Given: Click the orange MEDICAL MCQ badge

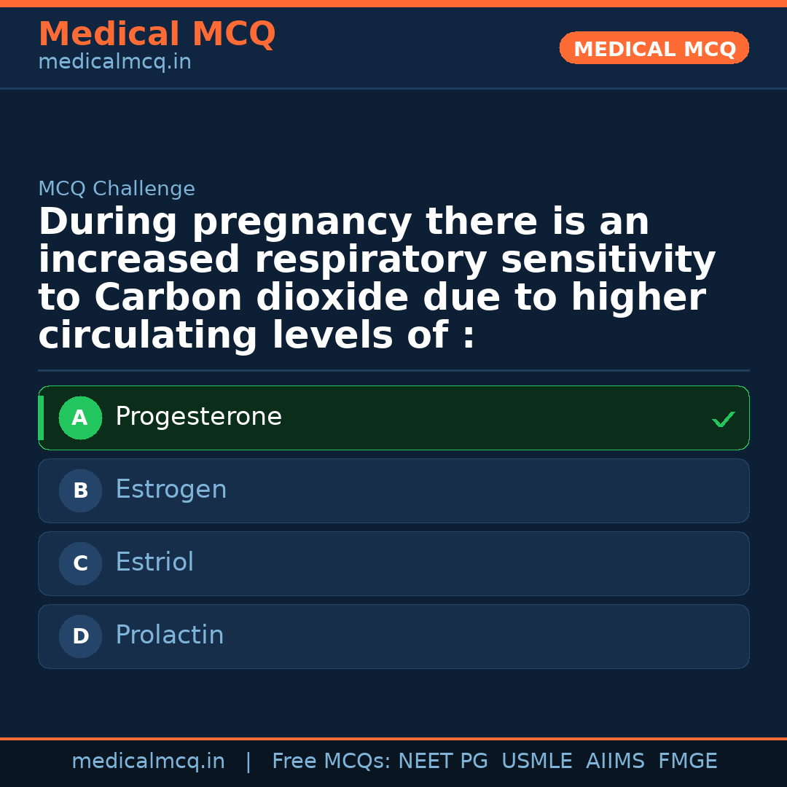Looking at the screenshot, I should 654,49.
